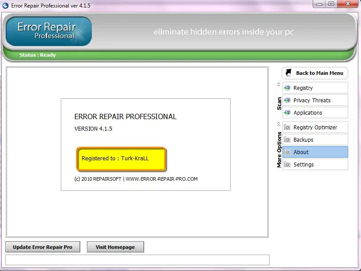Viewport: 361px width, 271px height.
Task: Minimize the Error Repair window
Action: coord(319,4)
